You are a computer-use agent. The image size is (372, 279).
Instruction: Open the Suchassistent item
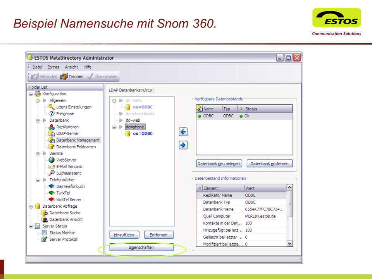(x=65, y=173)
